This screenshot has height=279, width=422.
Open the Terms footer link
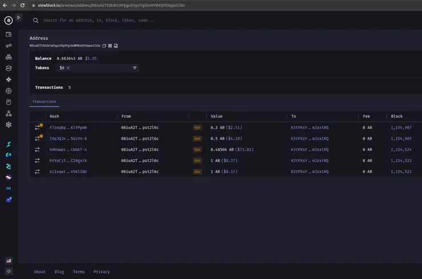[79, 272]
